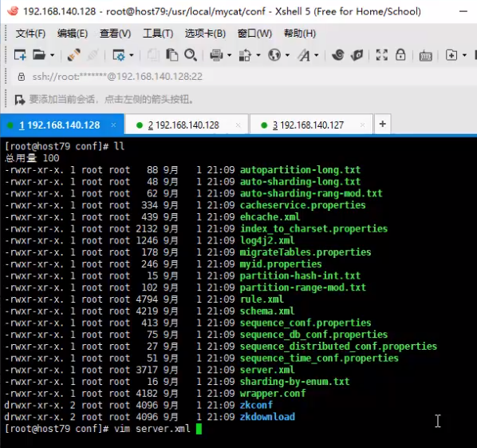Toggle the Full screen icon
The image size is (477, 448).
tap(382, 55)
